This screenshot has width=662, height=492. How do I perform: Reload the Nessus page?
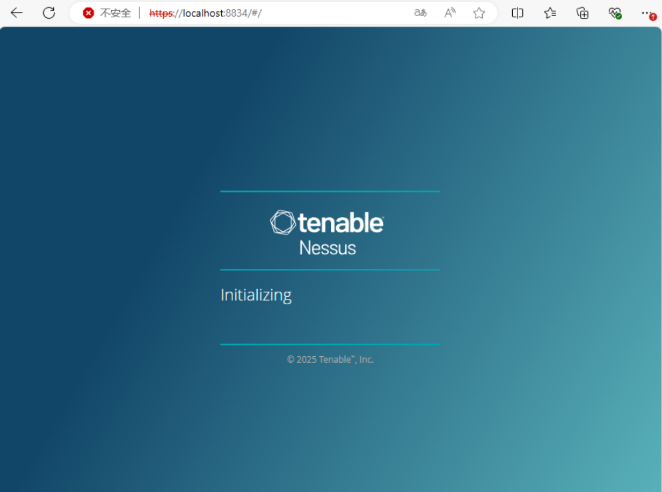(x=49, y=13)
